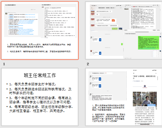
Task: Click the man's bookshelf photo in slide 4
Action: (145, 99)
